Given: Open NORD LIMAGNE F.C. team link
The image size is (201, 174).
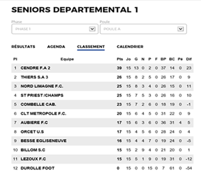Looking at the screenshot, I should (x=42, y=86).
